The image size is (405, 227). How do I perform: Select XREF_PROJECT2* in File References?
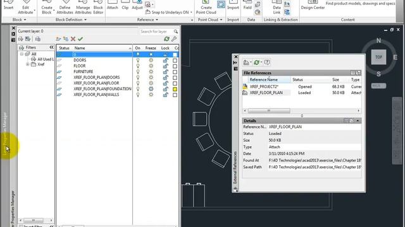click(264, 87)
